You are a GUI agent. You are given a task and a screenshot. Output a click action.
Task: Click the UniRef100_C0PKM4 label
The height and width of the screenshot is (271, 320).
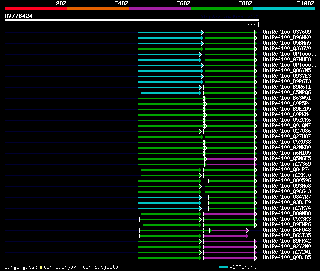point(287,114)
